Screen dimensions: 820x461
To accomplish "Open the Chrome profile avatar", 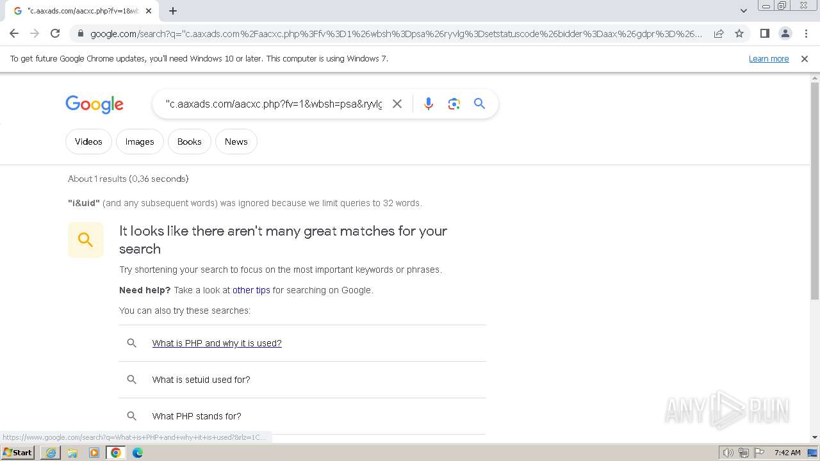I will (x=785, y=33).
